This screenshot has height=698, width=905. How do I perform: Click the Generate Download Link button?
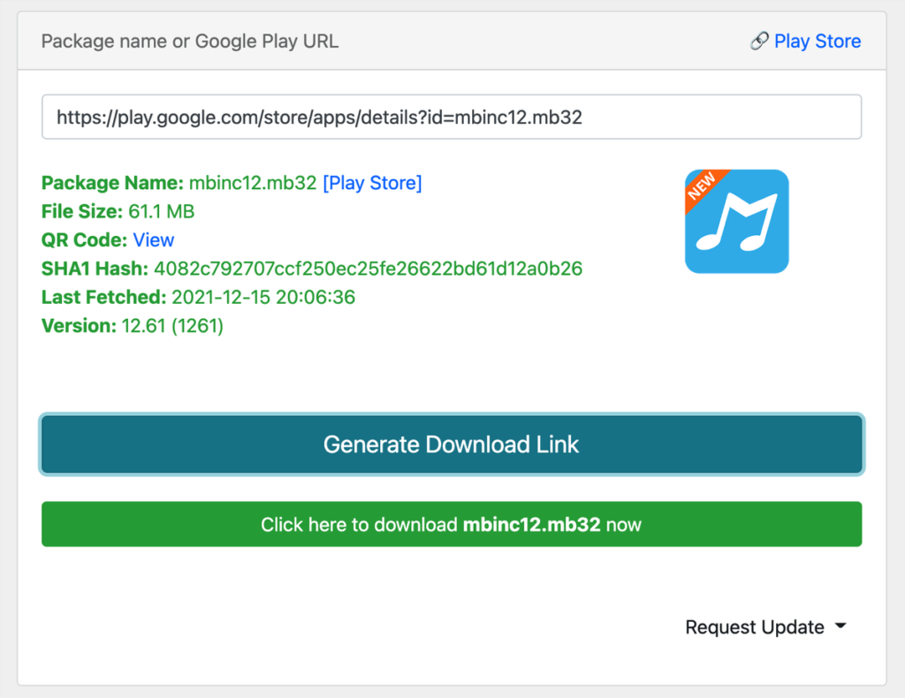pos(452,444)
